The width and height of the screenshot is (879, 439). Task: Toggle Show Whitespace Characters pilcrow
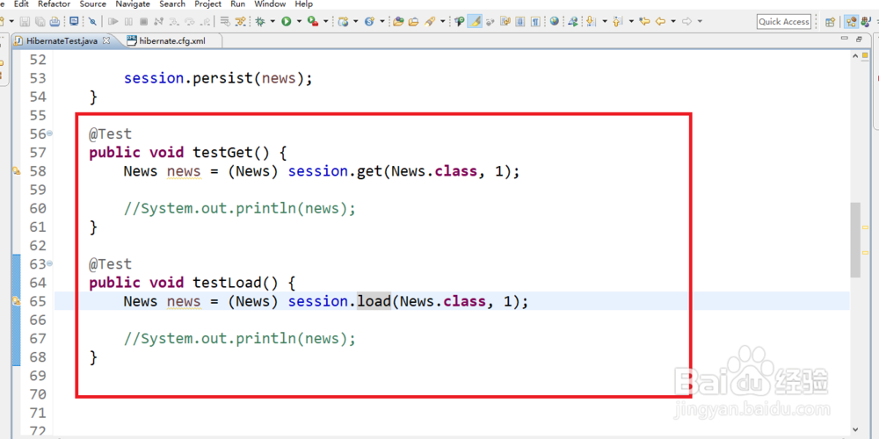[x=536, y=21]
